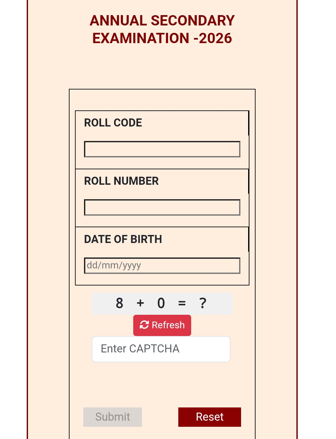
Task: Click the word SECONDARY in the heading
Action: (x=193, y=21)
